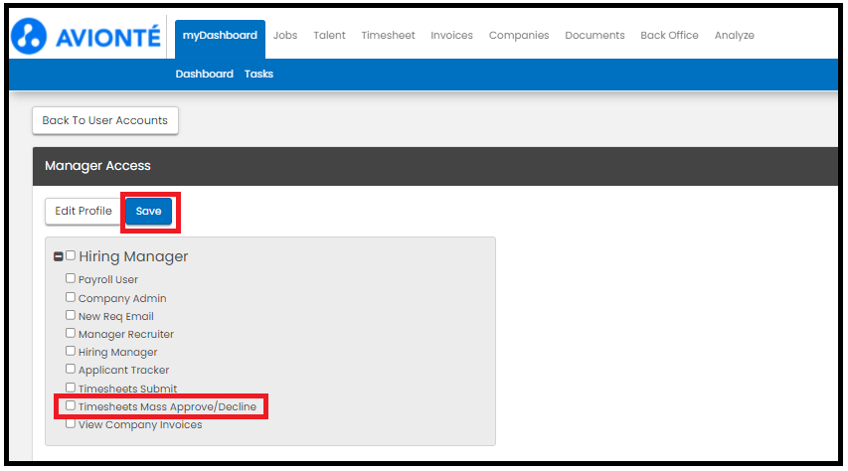Open the Invoices menu
Viewport: 848px width, 471px height.
pyautogui.click(x=451, y=35)
